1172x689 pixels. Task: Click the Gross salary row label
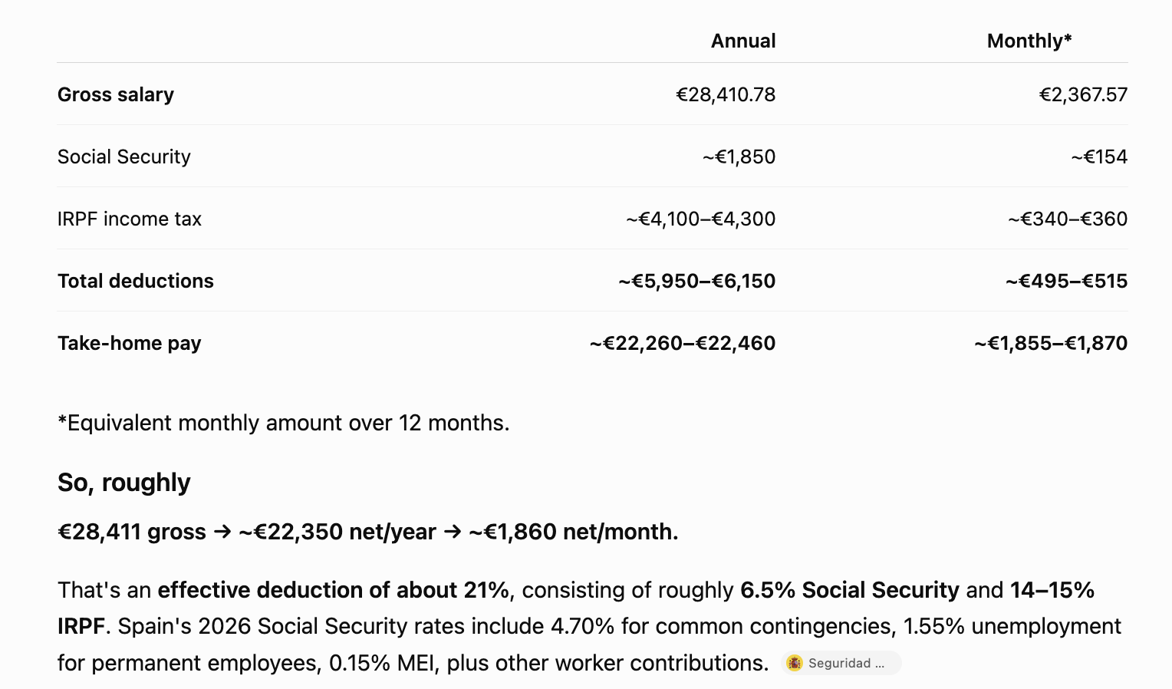click(116, 94)
